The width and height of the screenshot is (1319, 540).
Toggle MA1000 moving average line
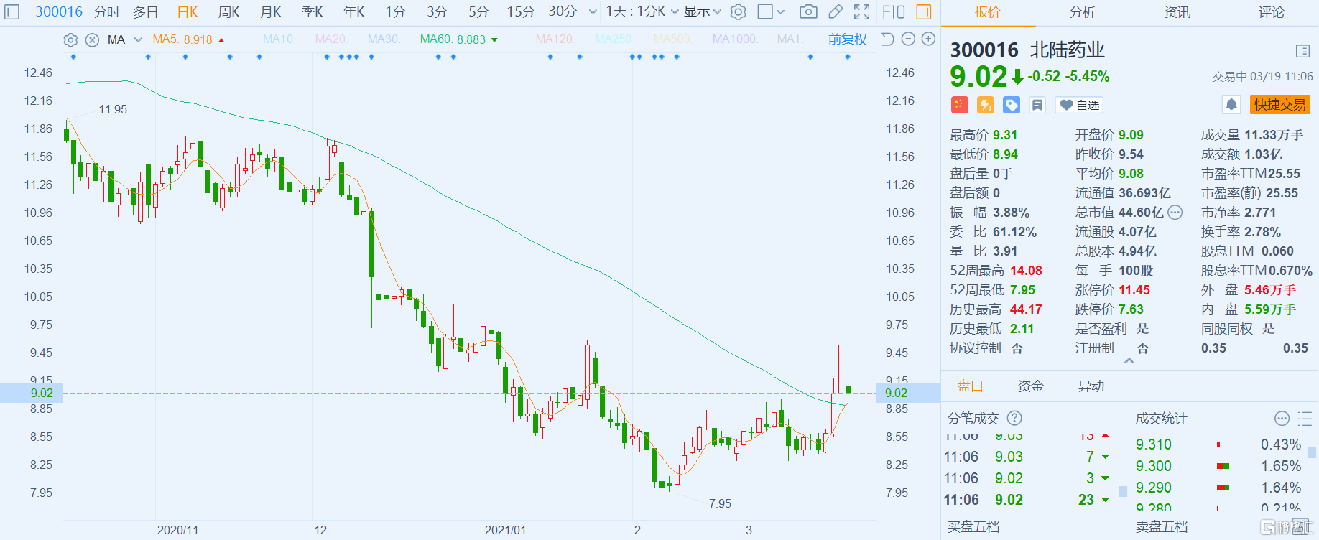coord(735,39)
